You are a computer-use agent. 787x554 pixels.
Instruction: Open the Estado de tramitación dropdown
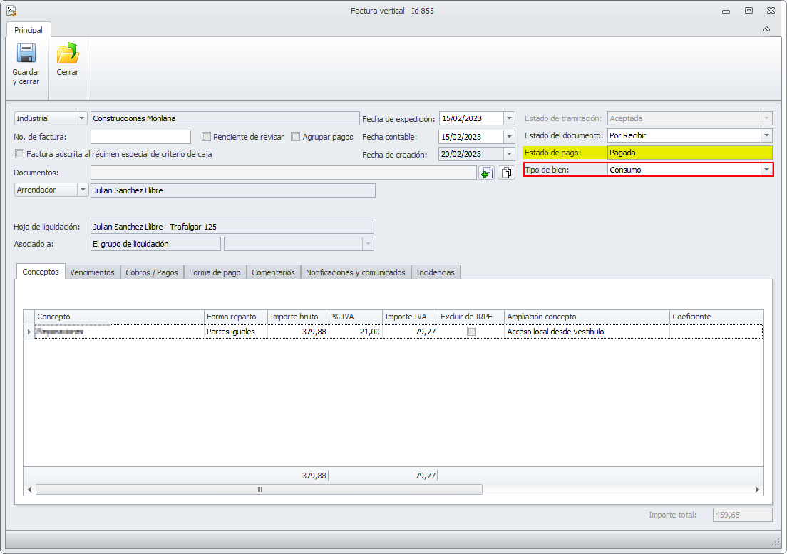(x=766, y=118)
